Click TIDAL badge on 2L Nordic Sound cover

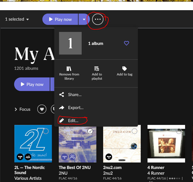click(x=20, y=157)
